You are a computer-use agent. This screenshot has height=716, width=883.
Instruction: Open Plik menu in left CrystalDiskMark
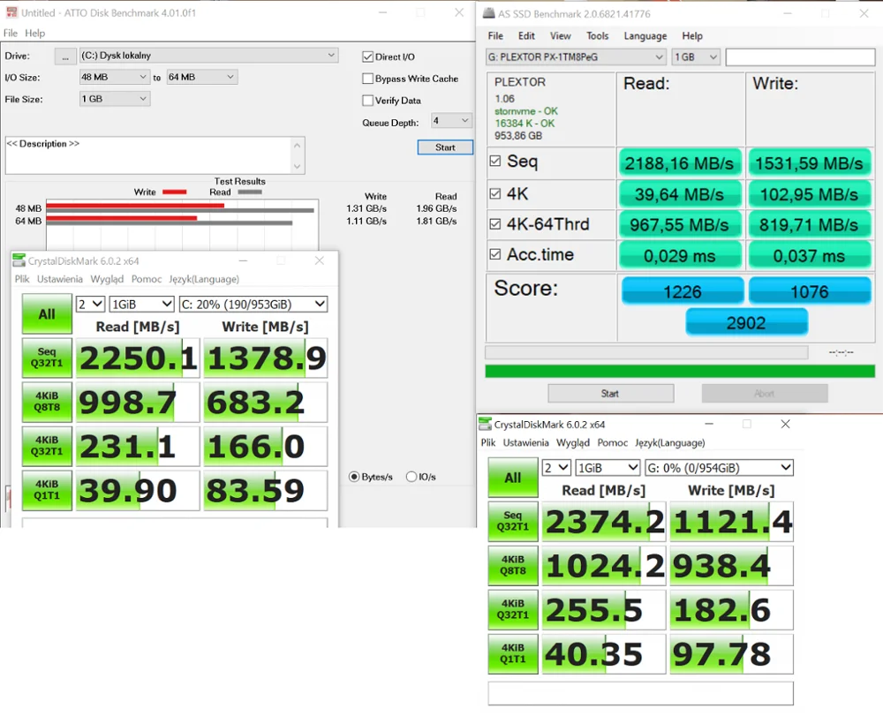click(x=23, y=279)
